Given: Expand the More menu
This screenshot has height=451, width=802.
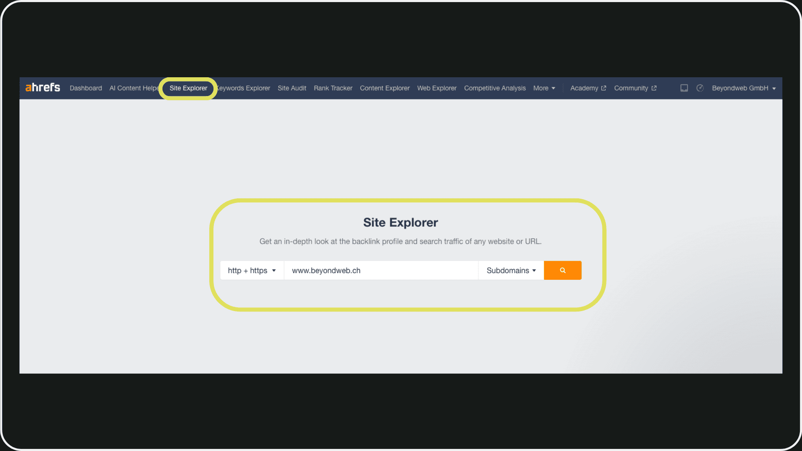Looking at the screenshot, I should (544, 88).
